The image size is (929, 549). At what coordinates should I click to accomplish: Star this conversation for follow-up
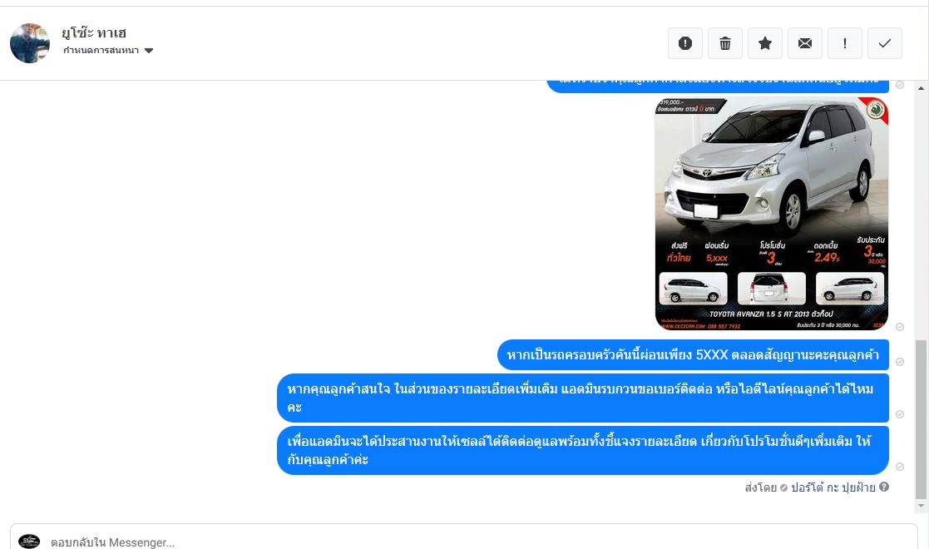pyautogui.click(x=765, y=43)
